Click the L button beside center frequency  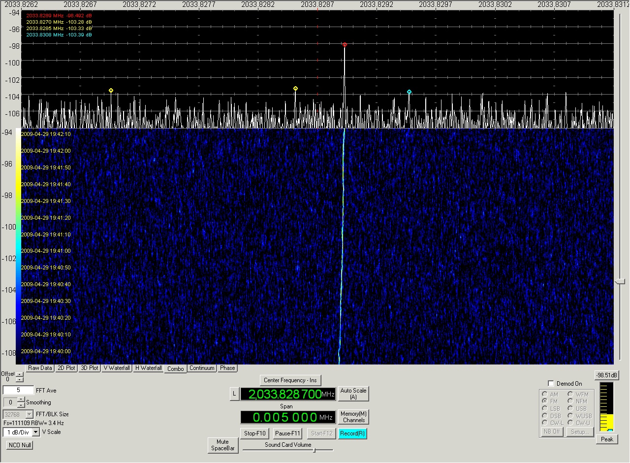click(235, 394)
